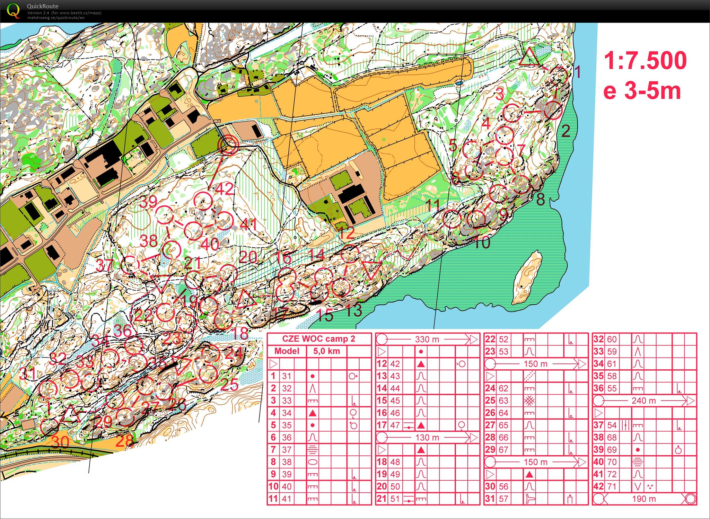710x519 pixels.
Task: Click control code 38 in table row 8
Action: [x=287, y=462]
